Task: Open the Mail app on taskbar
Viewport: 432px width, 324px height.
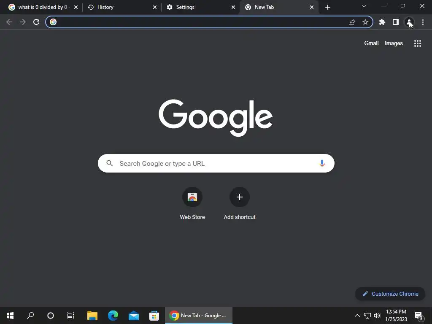Action: tap(134, 316)
